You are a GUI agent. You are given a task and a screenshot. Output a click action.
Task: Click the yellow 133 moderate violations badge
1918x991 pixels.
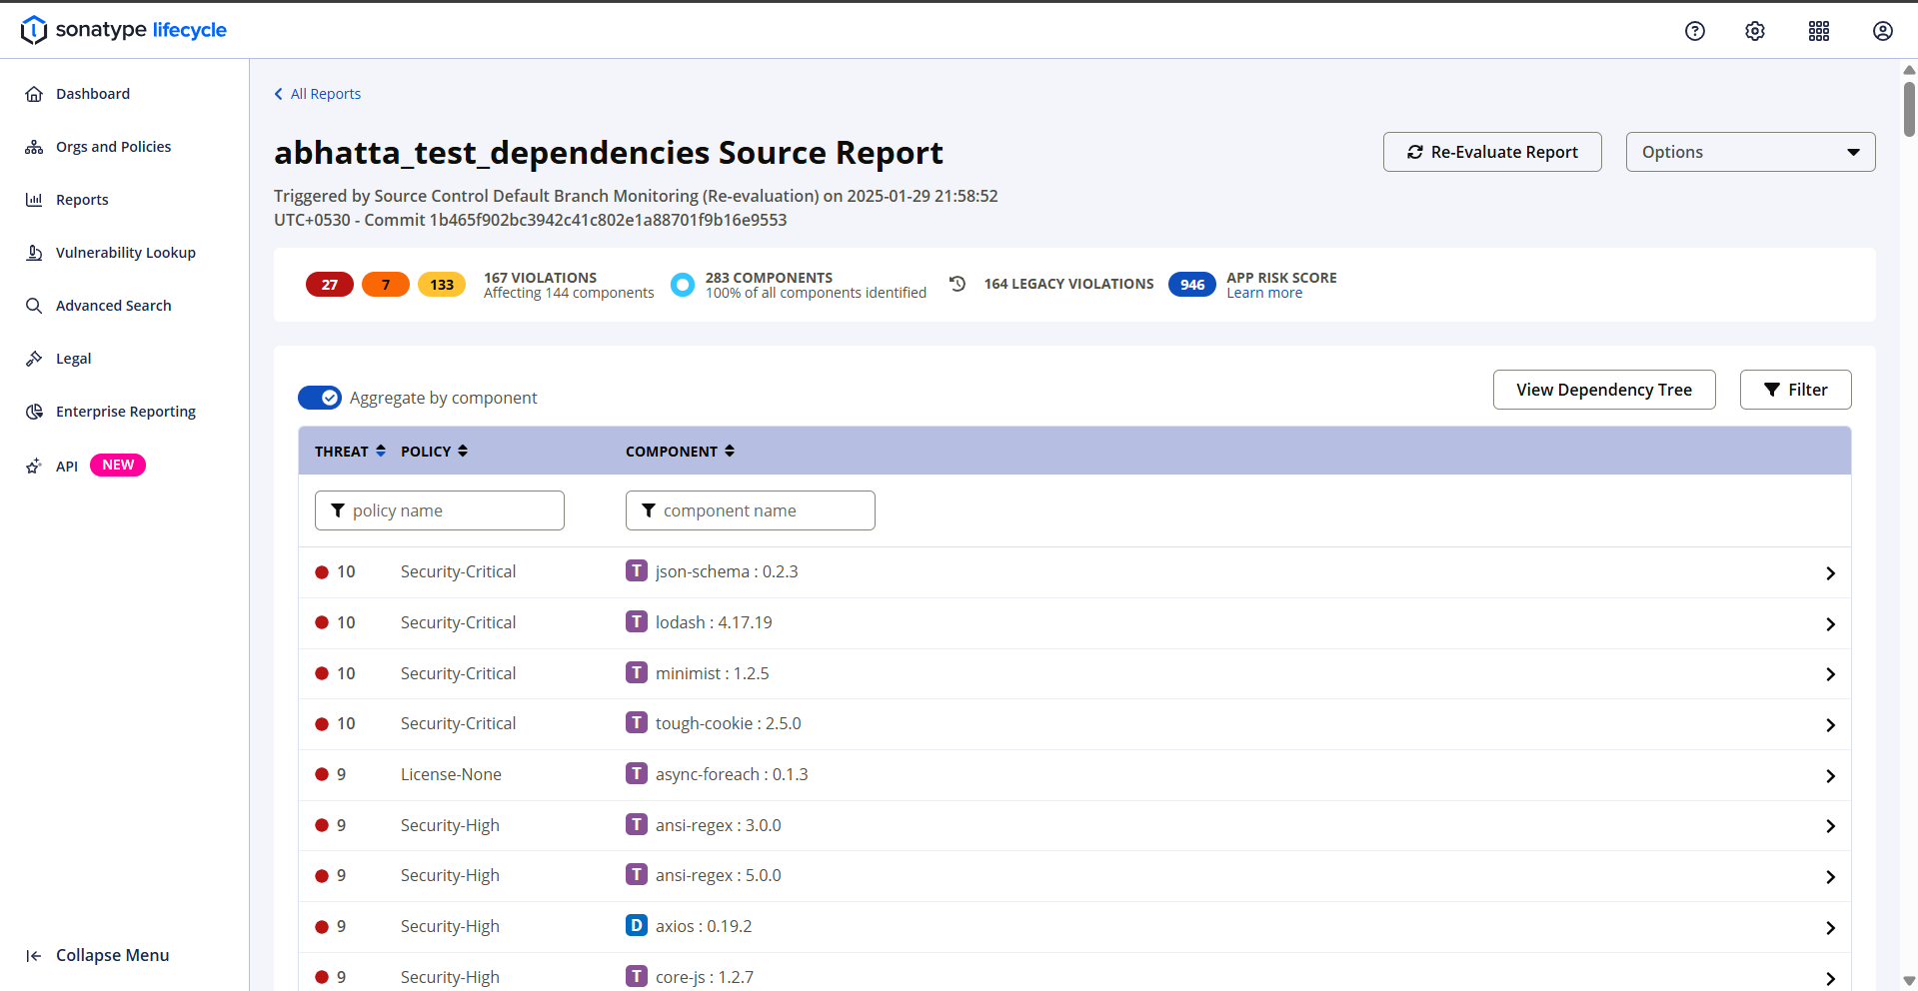442,285
